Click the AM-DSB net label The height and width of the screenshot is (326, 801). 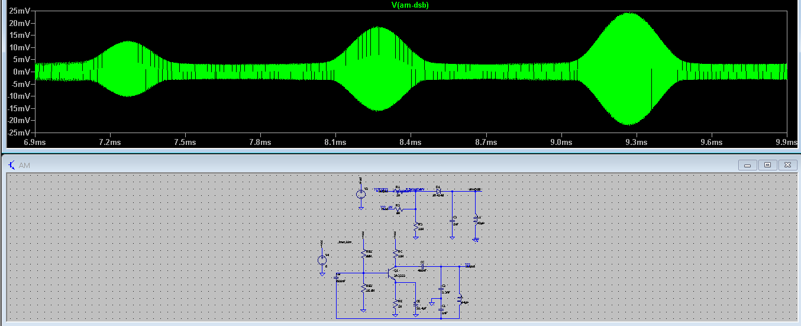point(474,189)
